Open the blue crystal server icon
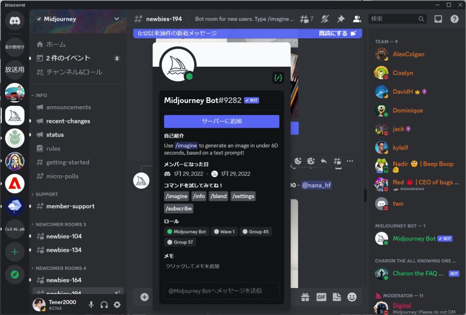This screenshot has height=315, width=466. click(x=14, y=206)
